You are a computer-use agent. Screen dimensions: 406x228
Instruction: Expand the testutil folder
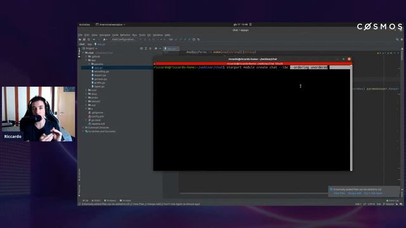86,101
